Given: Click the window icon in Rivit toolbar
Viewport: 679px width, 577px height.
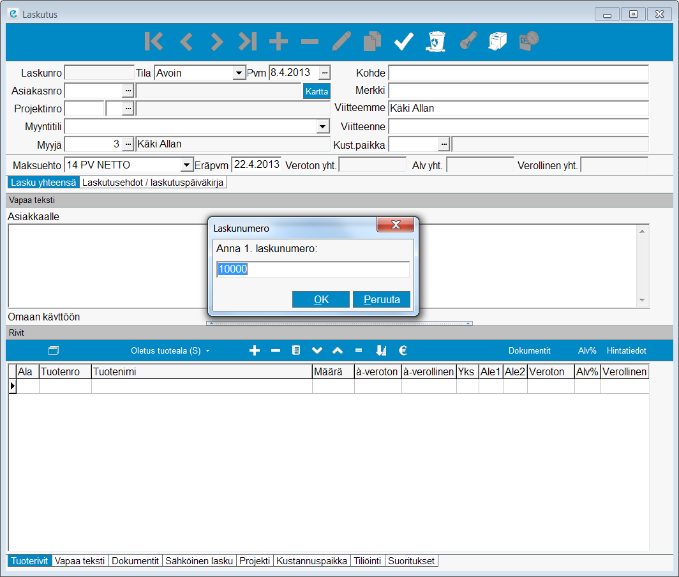Looking at the screenshot, I should tap(54, 350).
